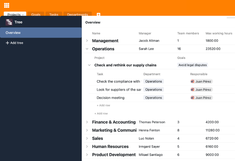This screenshot has height=161, width=235.
Task: Switch to the Departments tab
Action: pyautogui.click(x=77, y=14)
